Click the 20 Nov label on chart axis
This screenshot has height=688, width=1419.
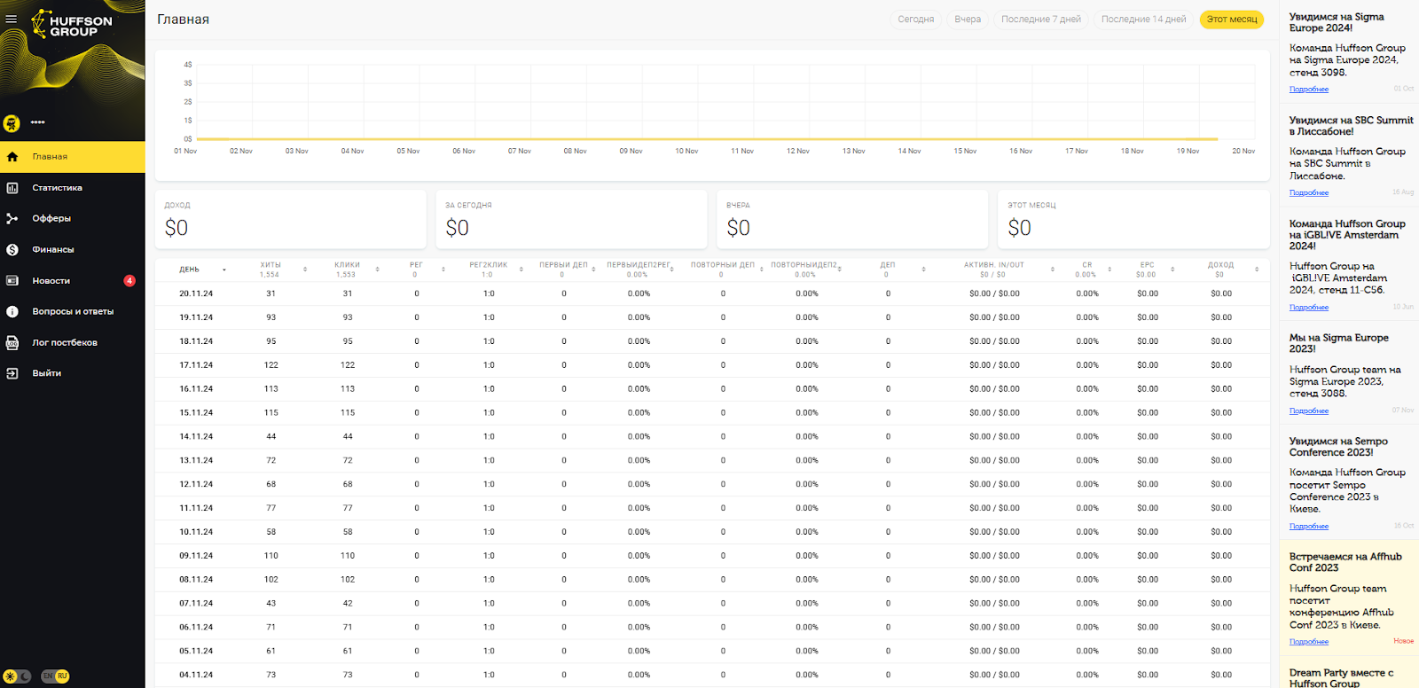(1243, 152)
